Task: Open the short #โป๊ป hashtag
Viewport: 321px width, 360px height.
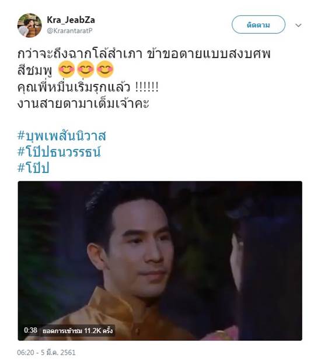Action: point(34,168)
